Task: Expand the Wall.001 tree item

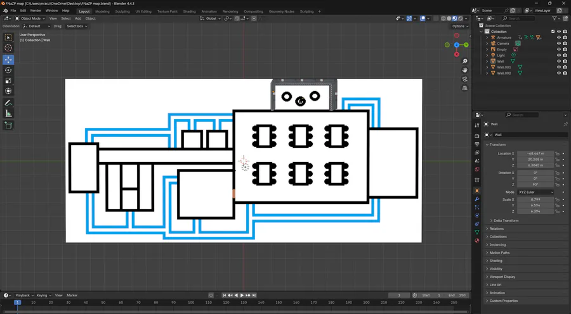Action: (487, 67)
